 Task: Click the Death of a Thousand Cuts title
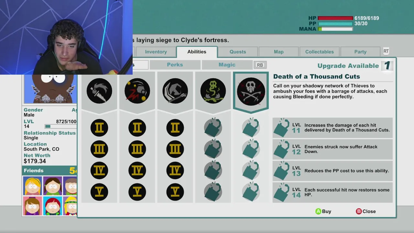317,77
